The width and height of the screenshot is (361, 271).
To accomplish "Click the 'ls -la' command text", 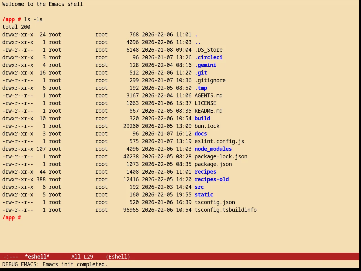I will click(33, 19).
